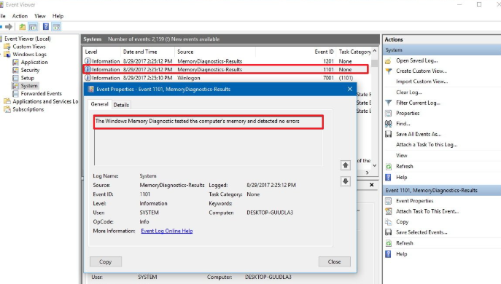This screenshot has width=501, height=284.
Task: Select Custom Views in the tree
Action: 29,47
